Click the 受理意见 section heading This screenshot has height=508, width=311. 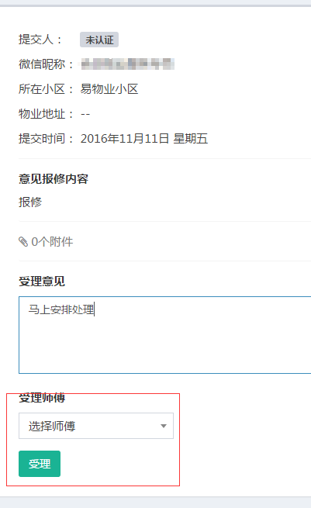point(42,282)
